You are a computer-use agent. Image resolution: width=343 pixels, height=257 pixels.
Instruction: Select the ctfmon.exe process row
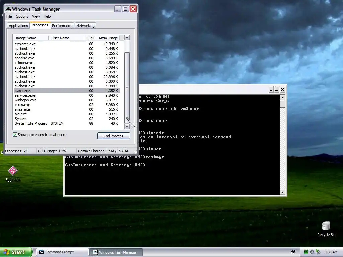(67, 63)
